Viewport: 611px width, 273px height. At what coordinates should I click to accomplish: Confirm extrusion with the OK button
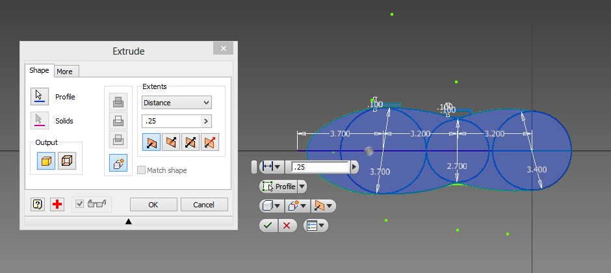pyautogui.click(x=153, y=205)
